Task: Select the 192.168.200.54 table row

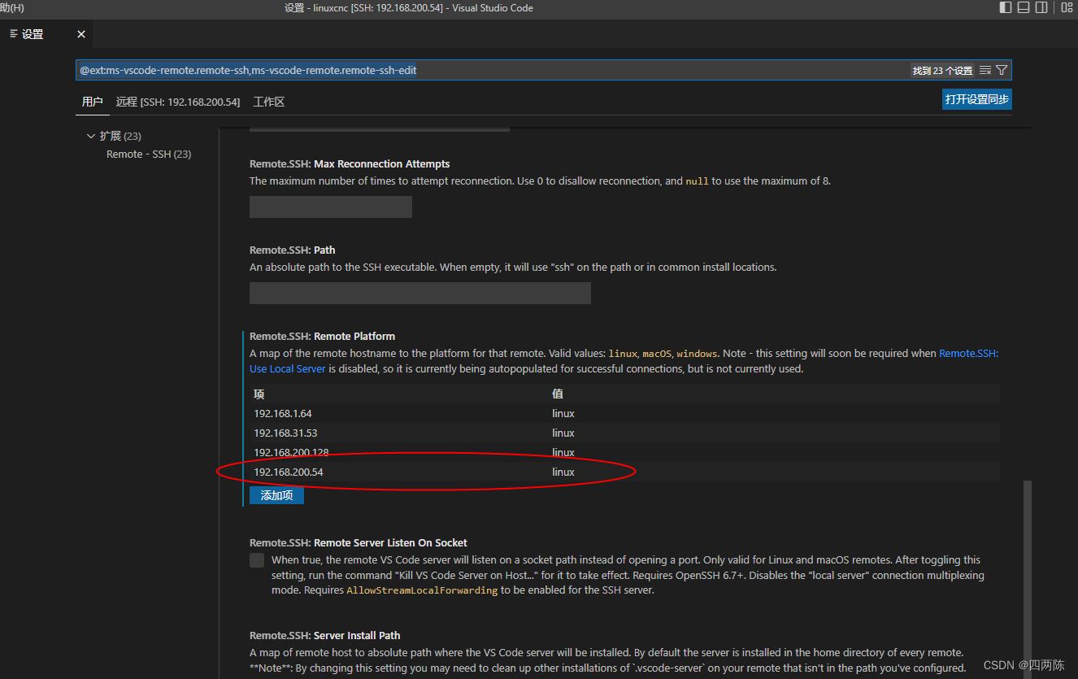Action: click(624, 472)
